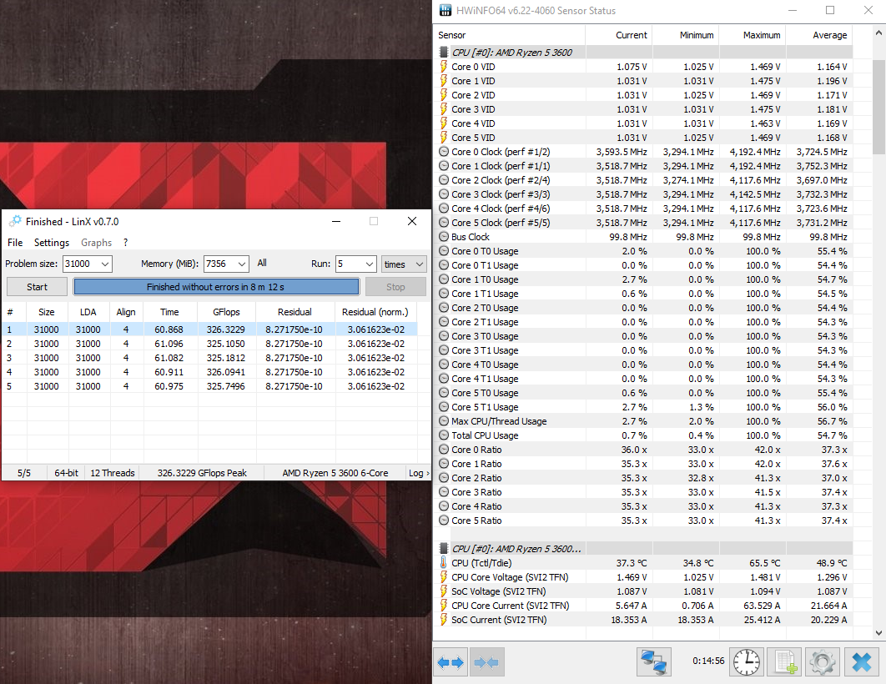886x684 pixels.
Task: Click the shrink columns inward arrows icon
Action: coord(486,663)
